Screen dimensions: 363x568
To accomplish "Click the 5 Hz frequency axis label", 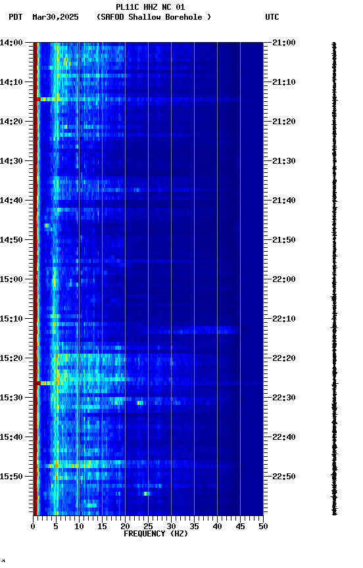I will coord(56,527).
